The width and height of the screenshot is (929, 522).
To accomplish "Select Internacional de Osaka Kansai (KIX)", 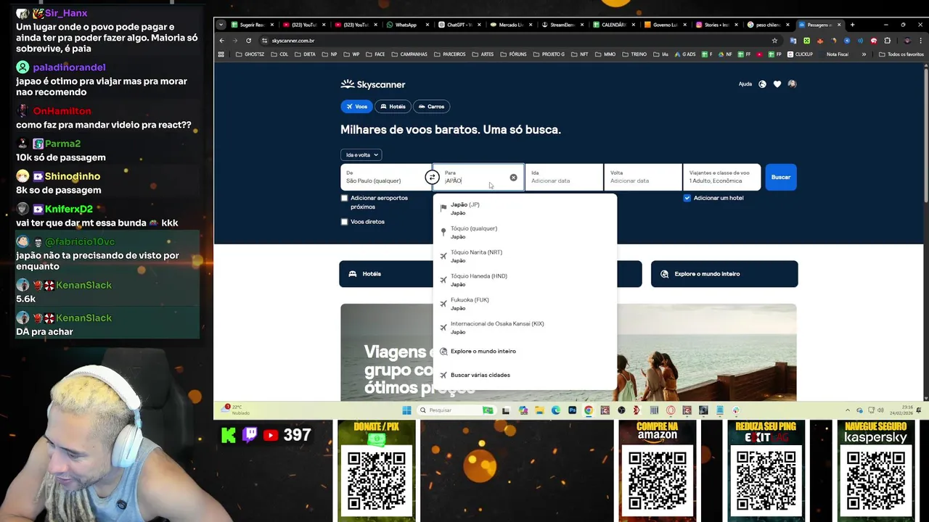I will tap(525, 328).
